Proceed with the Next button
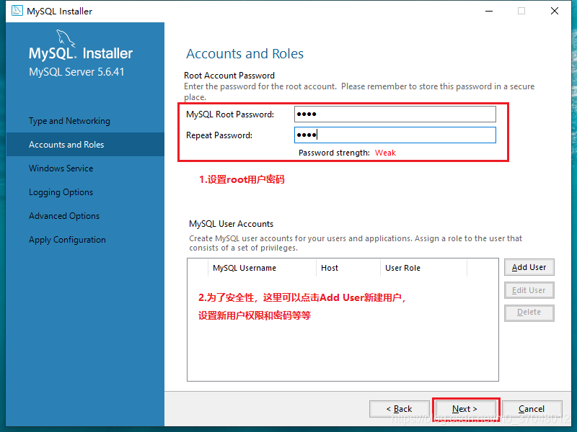The height and width of the screenshot is (432, 577). 465,409
